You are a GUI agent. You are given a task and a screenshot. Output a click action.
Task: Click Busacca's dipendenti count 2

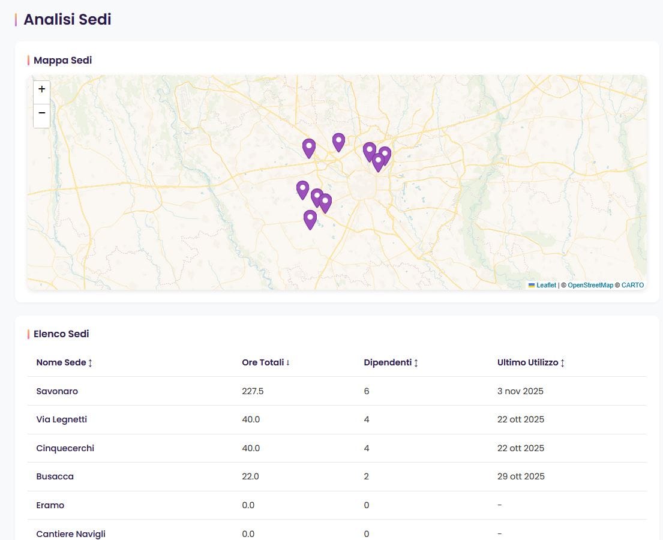[366, 476]
